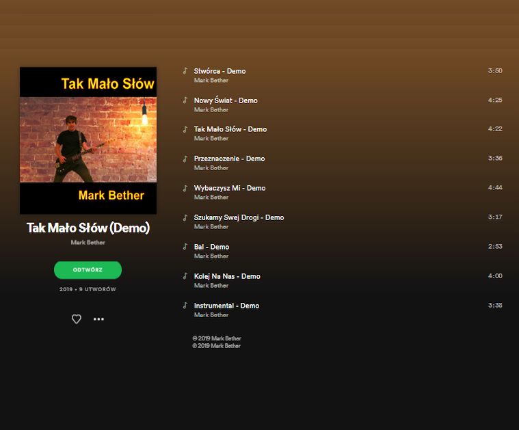The height and width of the screenshot is (430, 519).
Task: Click music note icon beside Nowy Świat - Demo
Action: (x=185, y=100)
